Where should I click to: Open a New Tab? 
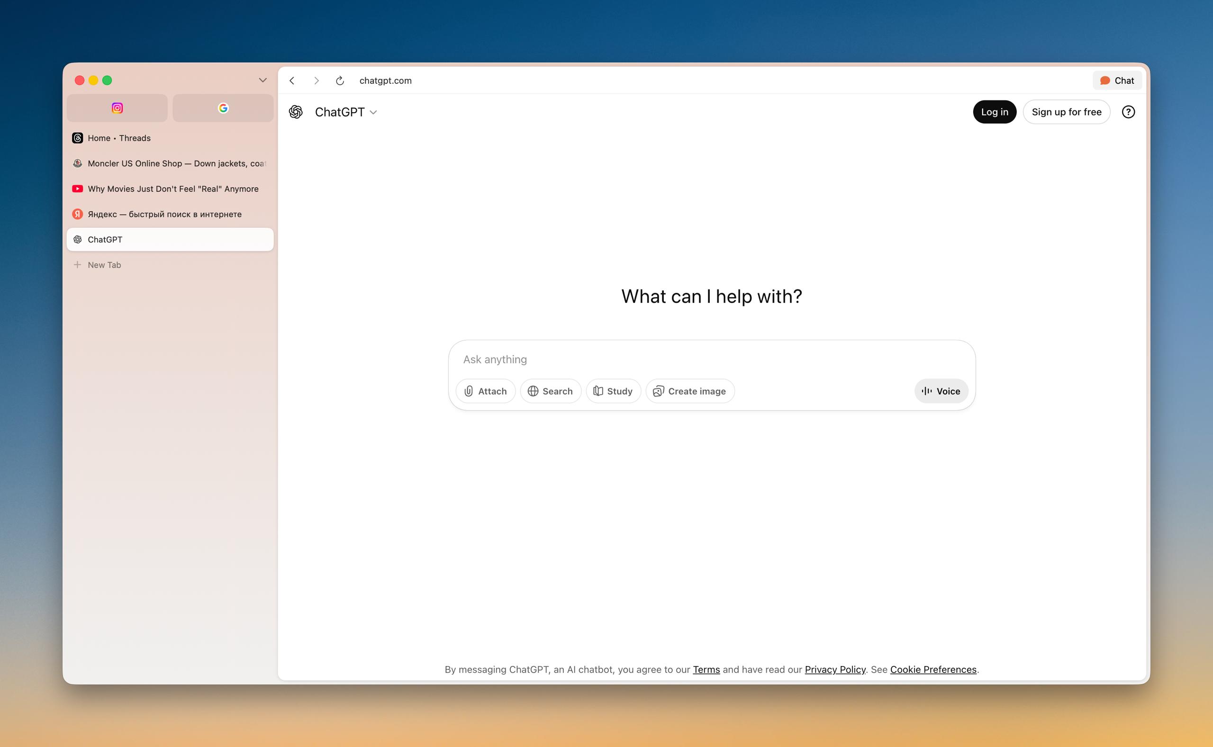coord(170,265)
